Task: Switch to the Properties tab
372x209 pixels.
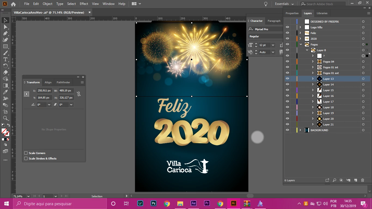Action: (292, 13)
